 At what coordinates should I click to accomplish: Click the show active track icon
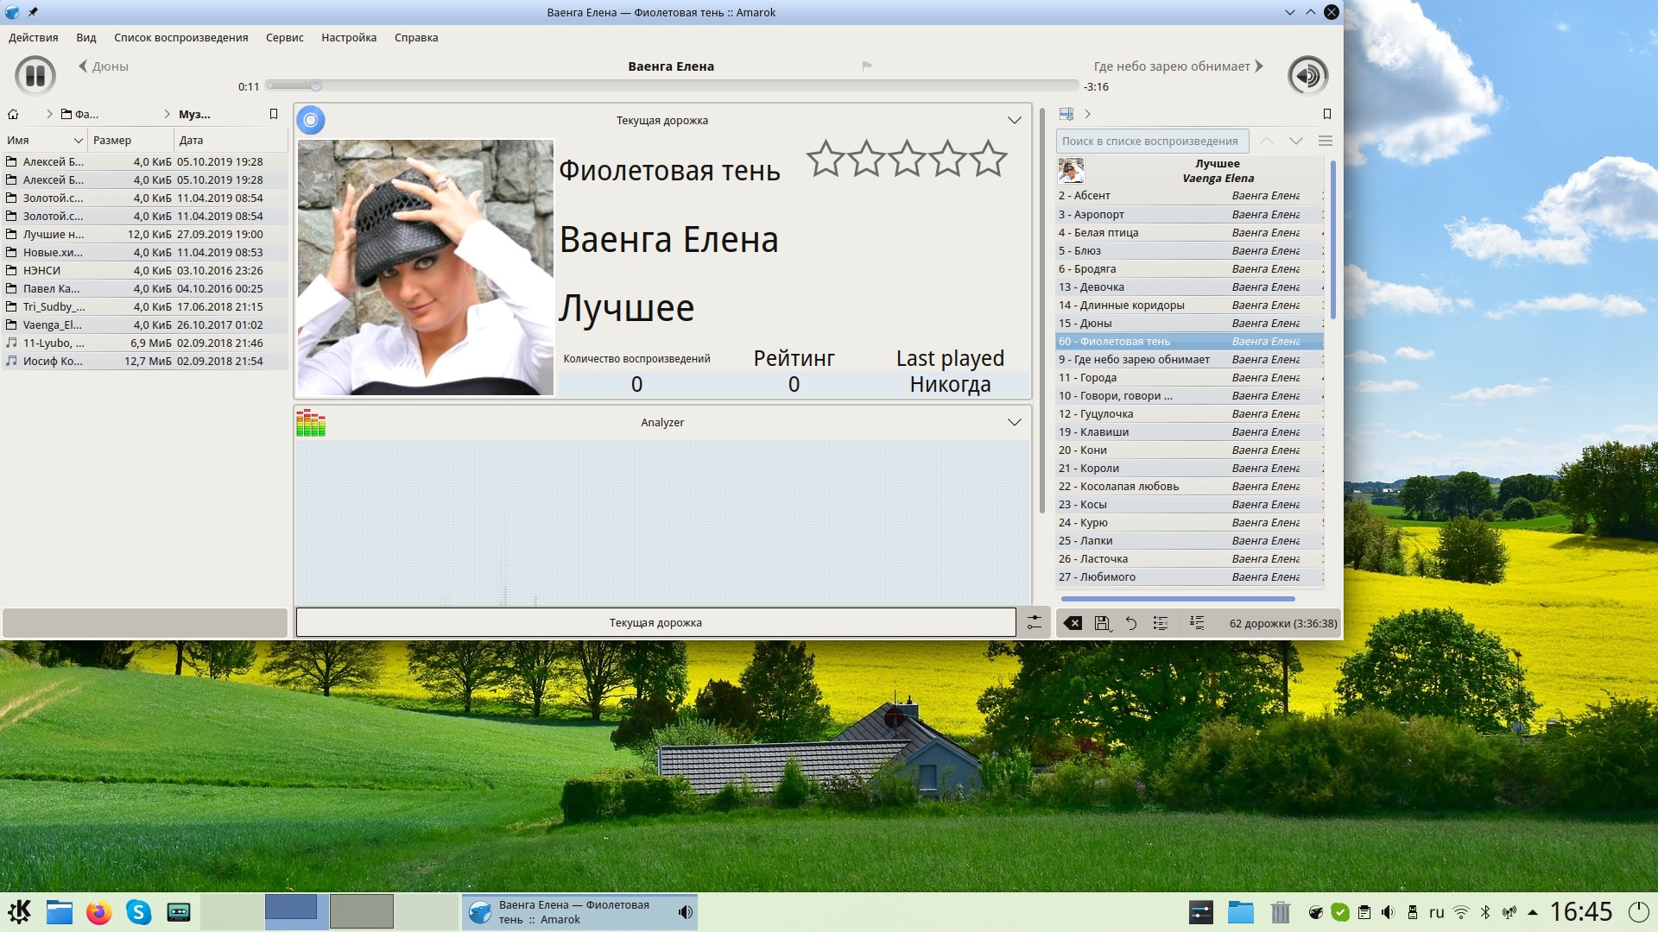tap(1161, 623)
